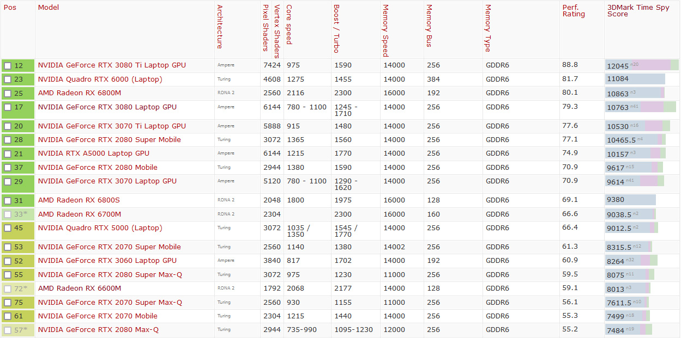The width and height of the screenshot is (681, 338).
Task: Open NVIDIA Quadro RTX 6000 (Laptop) link
Action: point(100,79)
